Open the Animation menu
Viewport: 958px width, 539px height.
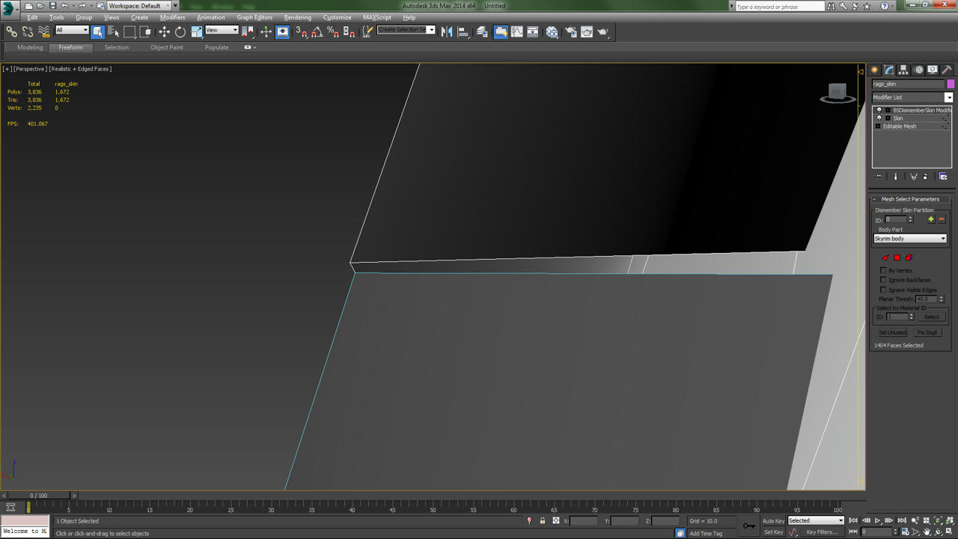click(210, 17)
